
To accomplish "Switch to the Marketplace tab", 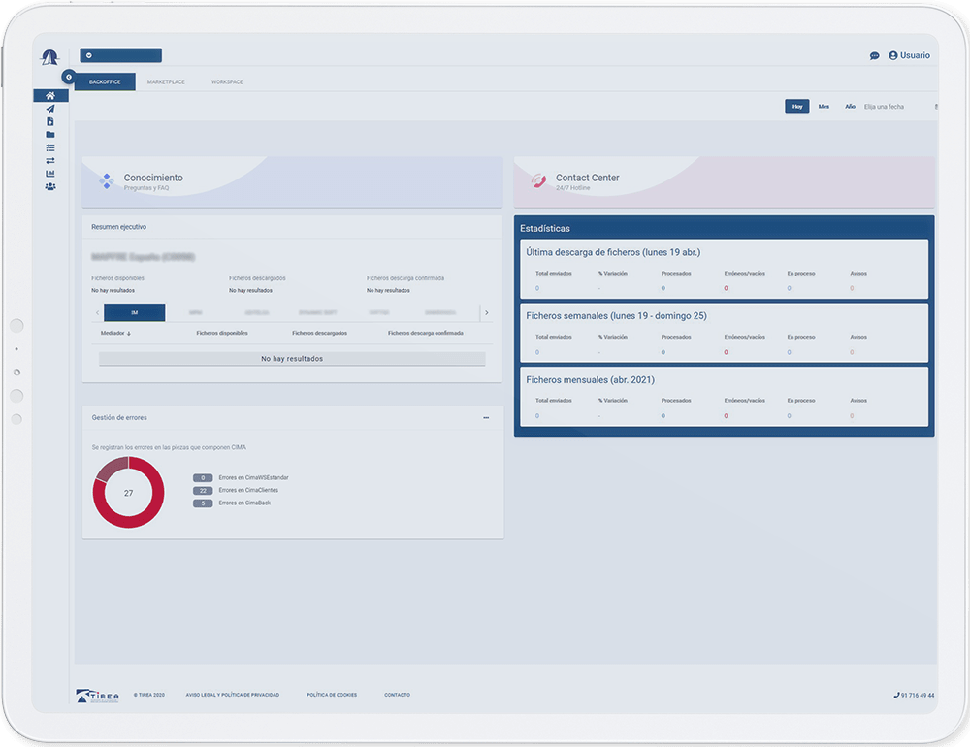I will [166, 82].
